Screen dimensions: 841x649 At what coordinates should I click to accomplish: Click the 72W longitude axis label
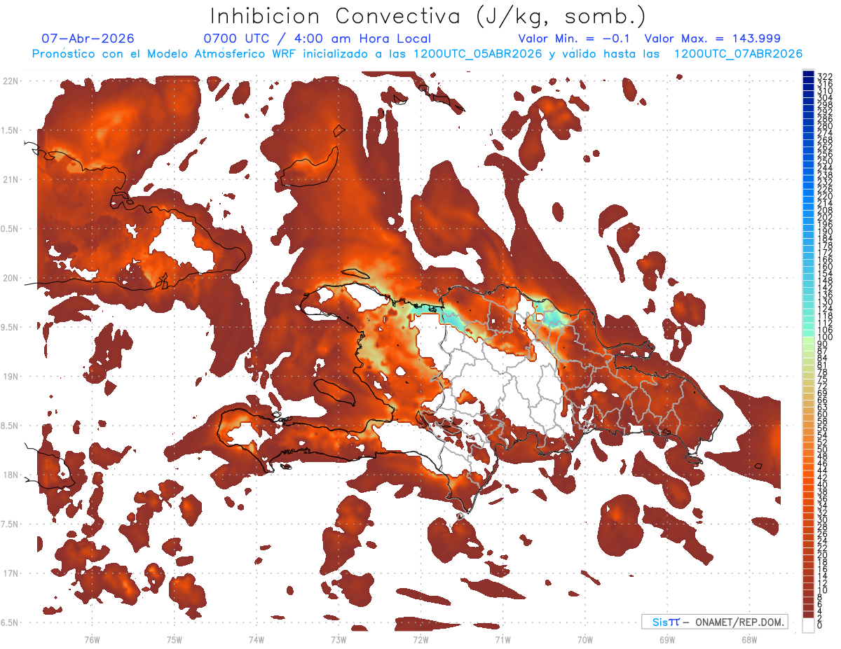pyautogui.click(x=420, y=639)
